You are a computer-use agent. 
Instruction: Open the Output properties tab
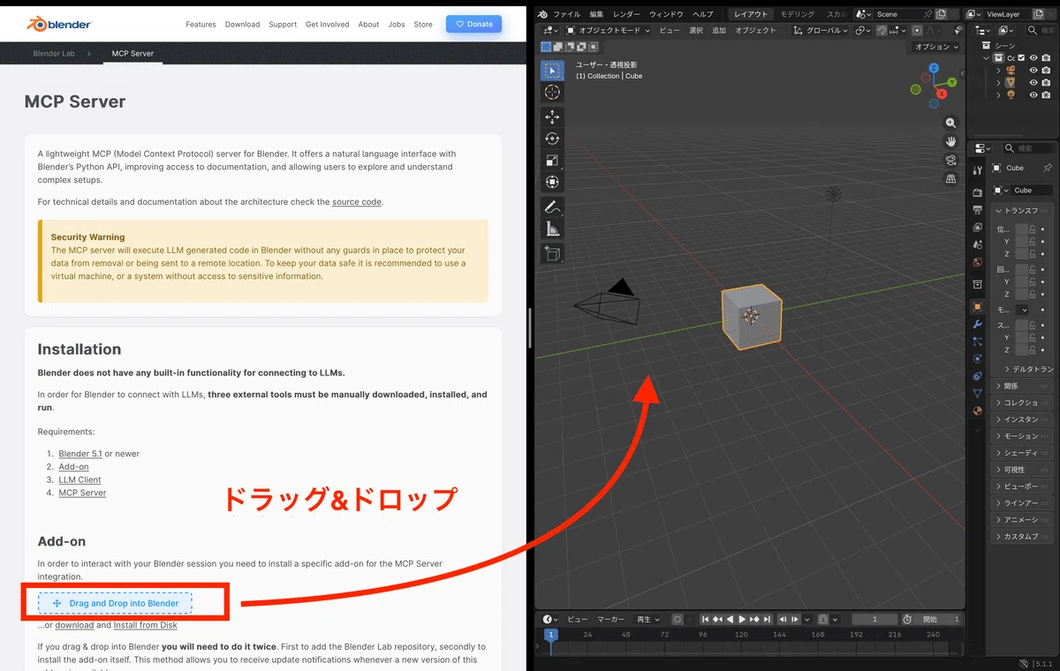point(977,210)
